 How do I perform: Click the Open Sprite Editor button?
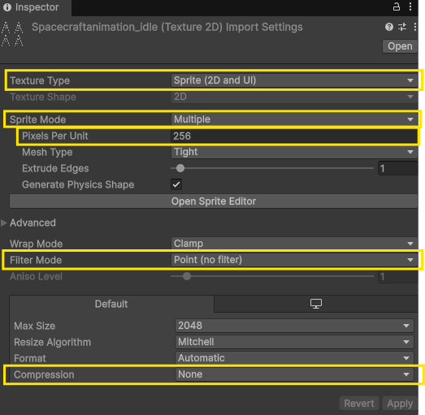tap(214, 201)
